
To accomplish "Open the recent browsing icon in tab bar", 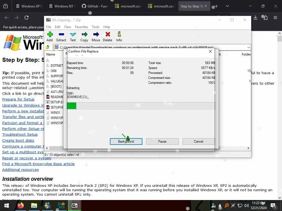I will [x=6, y=6].
